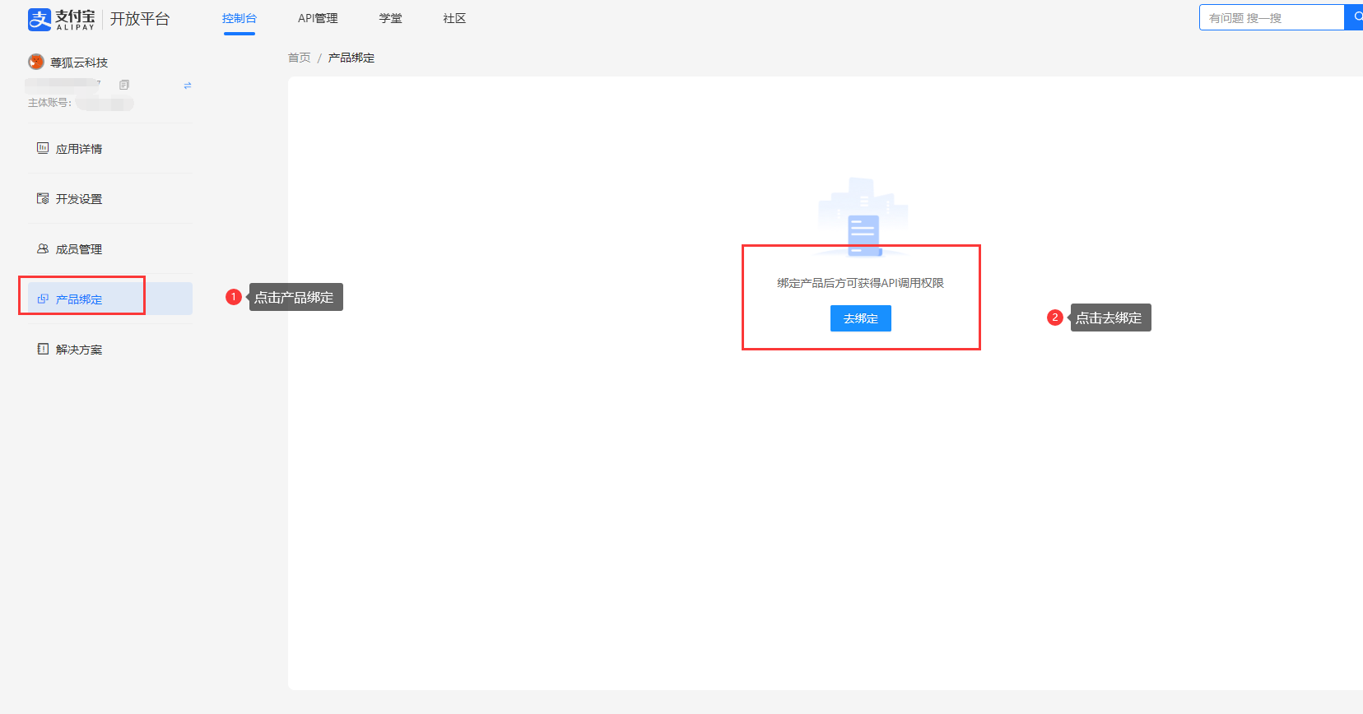Click the 应用详情 chart icon
The image size is (1363, 714).
[43, 148]
